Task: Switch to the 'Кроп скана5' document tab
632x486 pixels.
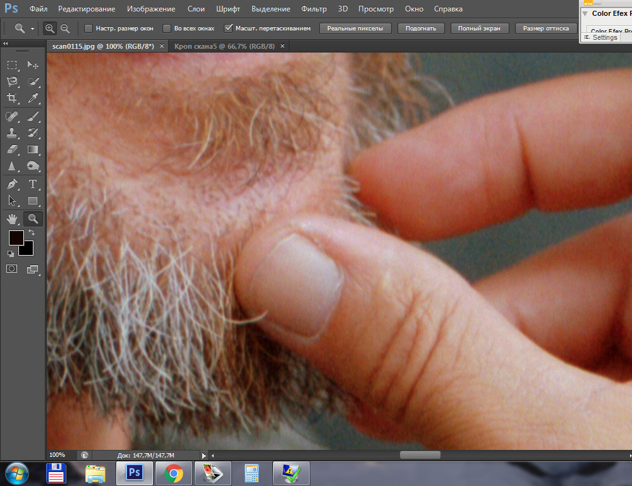Action: 224,46
